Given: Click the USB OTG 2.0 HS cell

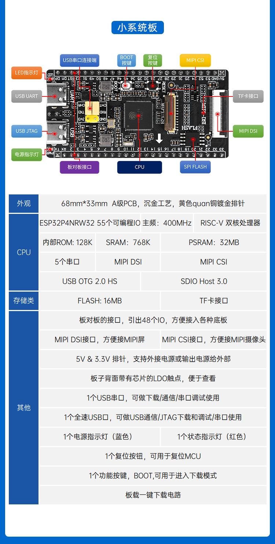Looking at the screenshot, I should pos(90,281).
